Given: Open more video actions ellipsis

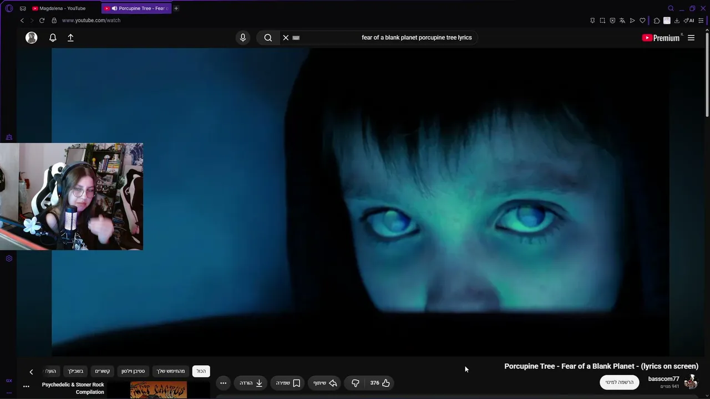Looking at the screenshot, I should point(223,383).
